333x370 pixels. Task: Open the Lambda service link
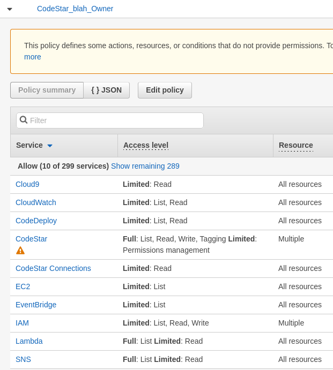pyautogui.click(x=29, y=341)
